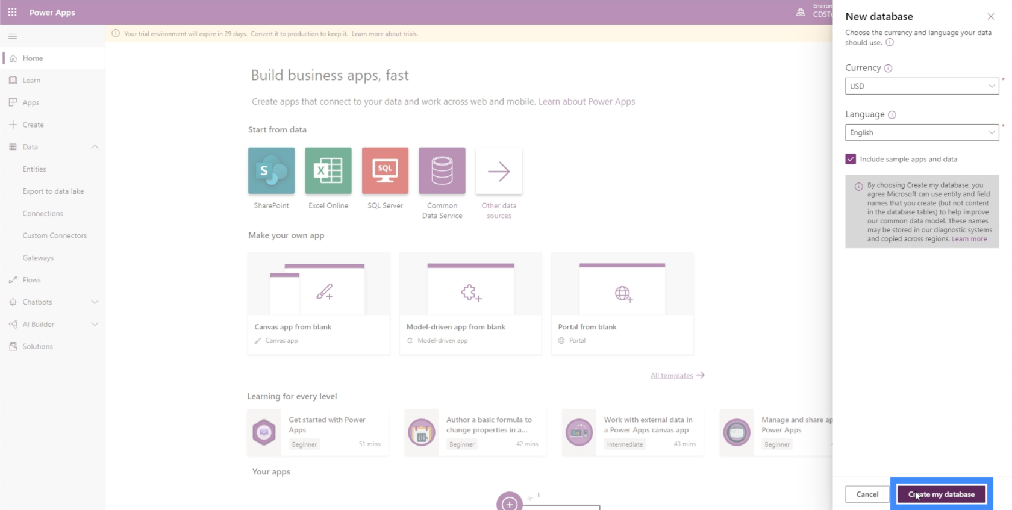Click the Solutions icon in sidebar
Screen dimensions: 1012x510
[x=13, y=346]
